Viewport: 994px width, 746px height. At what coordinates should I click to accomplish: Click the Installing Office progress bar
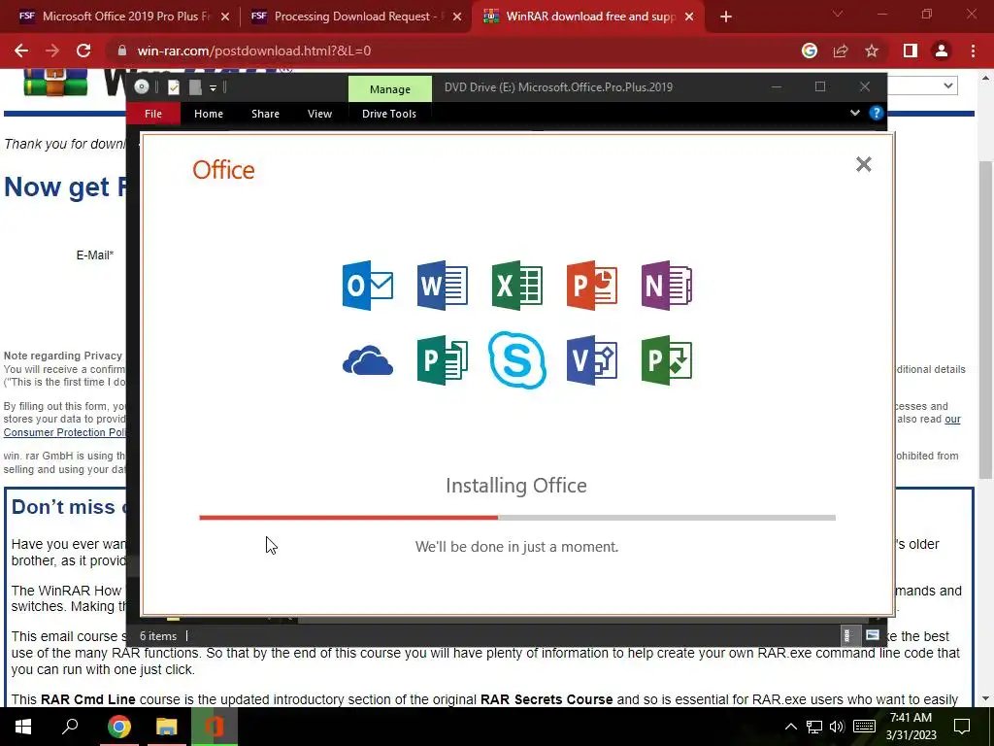click(517, 518)
